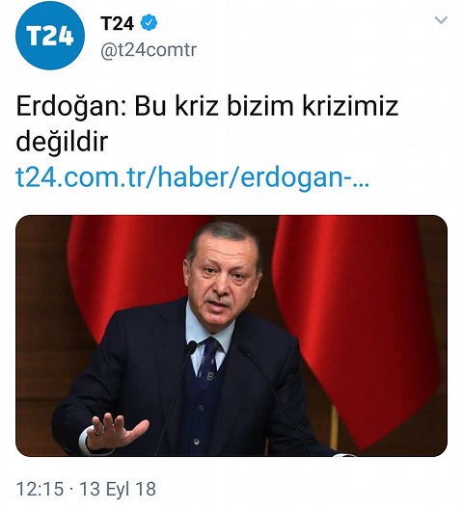Open the T24 display name profile
463x509 pixels.
click(x=117, y=23)
